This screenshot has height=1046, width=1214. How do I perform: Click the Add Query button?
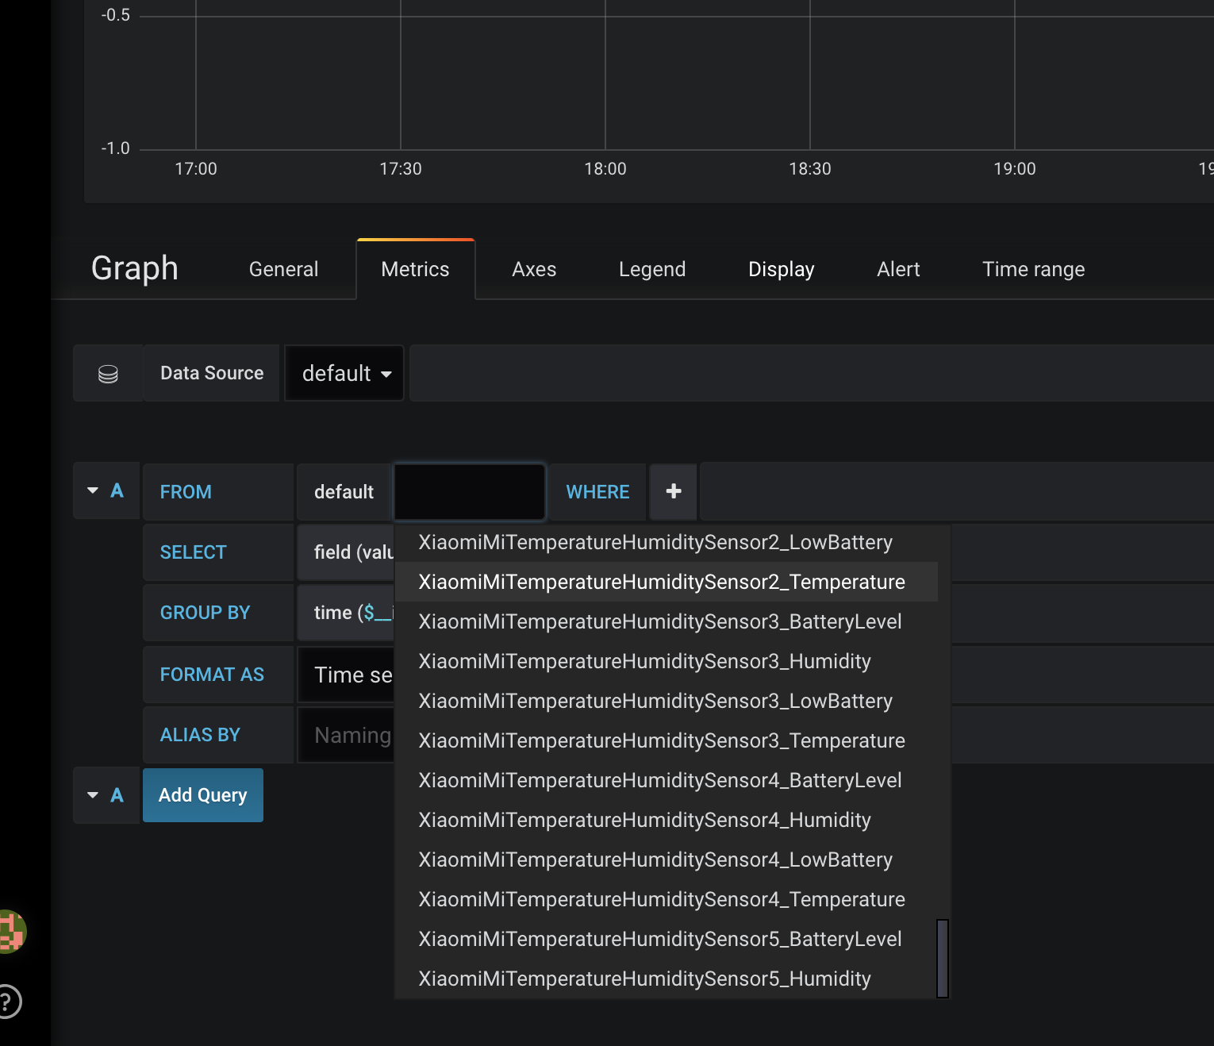[202, 794]
